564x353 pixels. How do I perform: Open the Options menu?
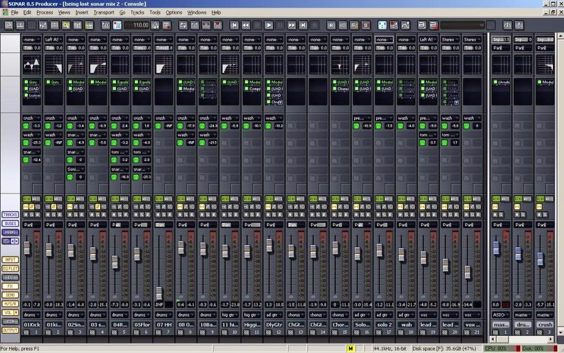(x=173, y=12)
